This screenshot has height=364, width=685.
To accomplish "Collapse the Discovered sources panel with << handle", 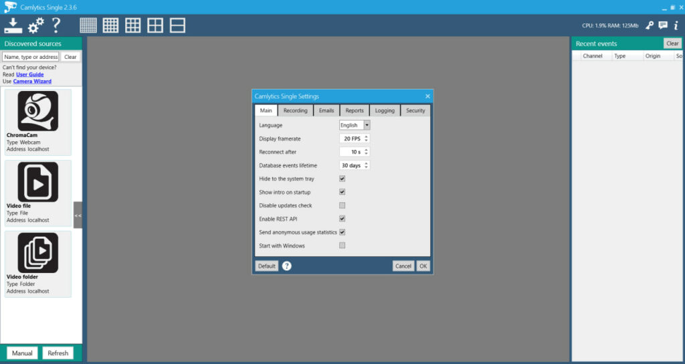I will coord(78,215).
